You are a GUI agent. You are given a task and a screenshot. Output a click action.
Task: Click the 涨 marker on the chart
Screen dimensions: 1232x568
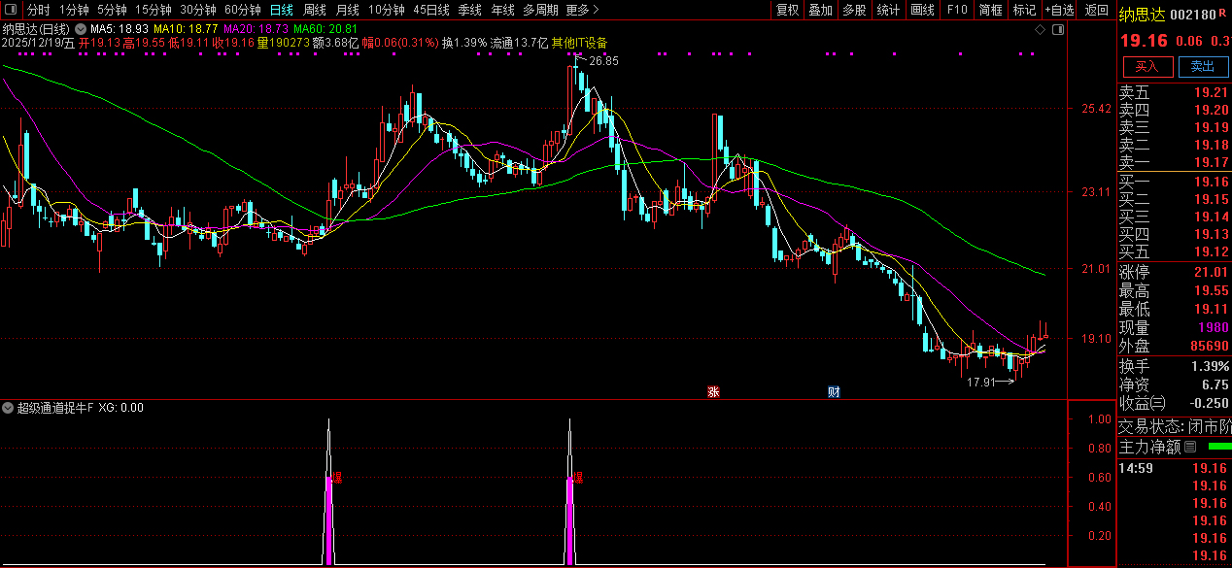(x=713, y=392)
